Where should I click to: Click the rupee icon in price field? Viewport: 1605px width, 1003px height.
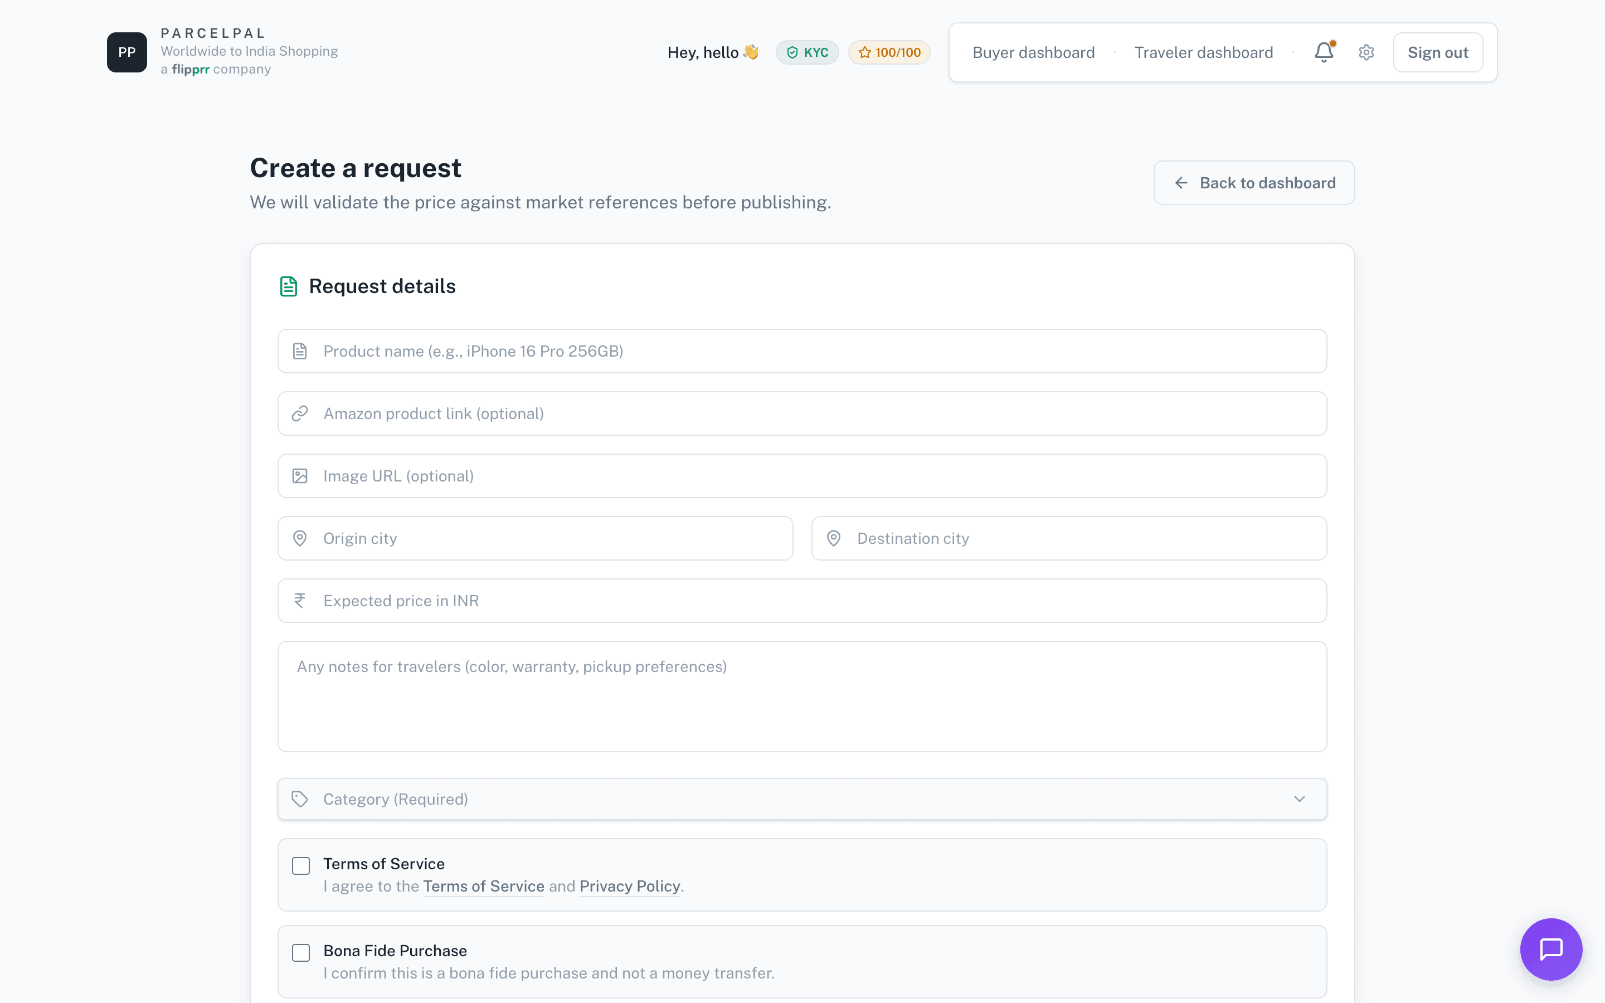[300, 600]
